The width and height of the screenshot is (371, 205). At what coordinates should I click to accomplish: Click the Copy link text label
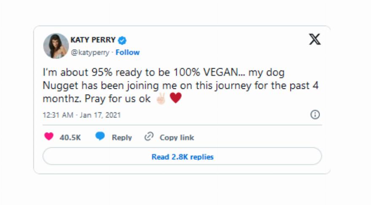coord(177,138)
